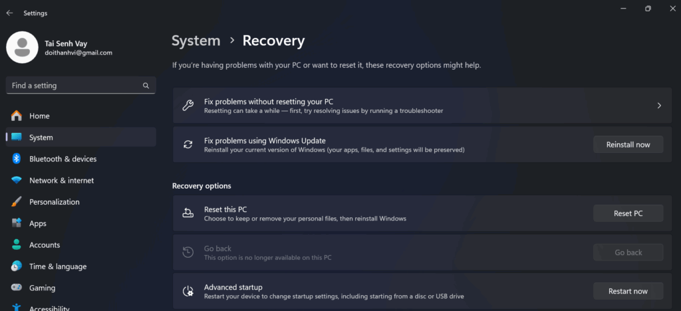
Task: Click the search magnifier icon
Action: pyautogui.click(x=146, y=86)
